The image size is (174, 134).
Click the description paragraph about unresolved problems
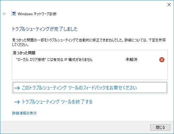pos(89,42)
